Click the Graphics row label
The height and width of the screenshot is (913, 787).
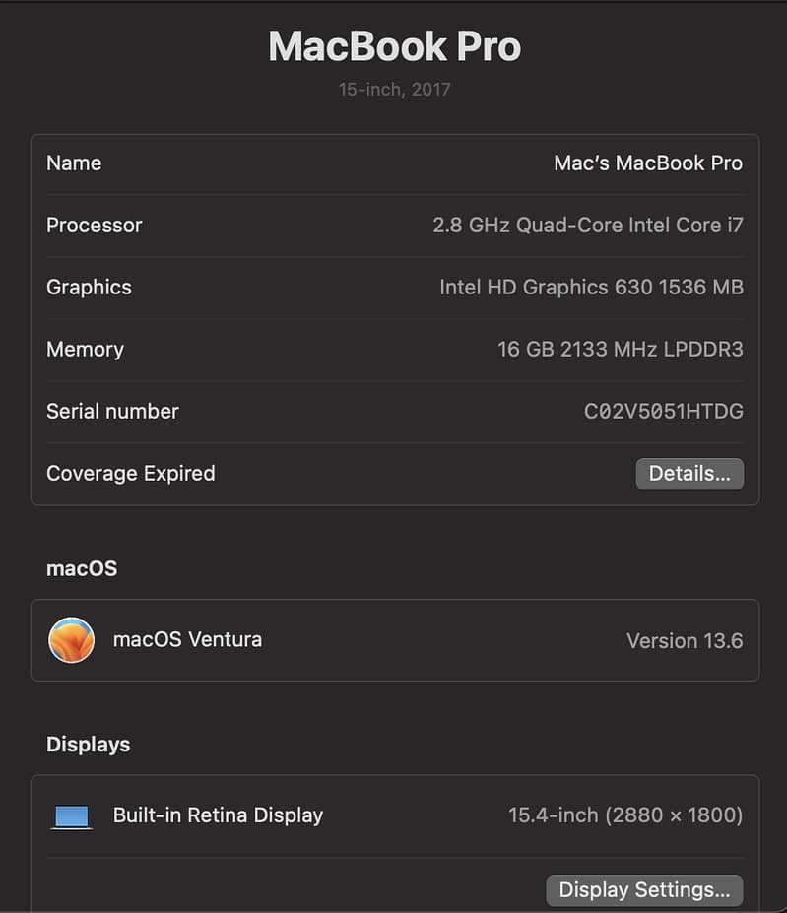coord(89,288)
